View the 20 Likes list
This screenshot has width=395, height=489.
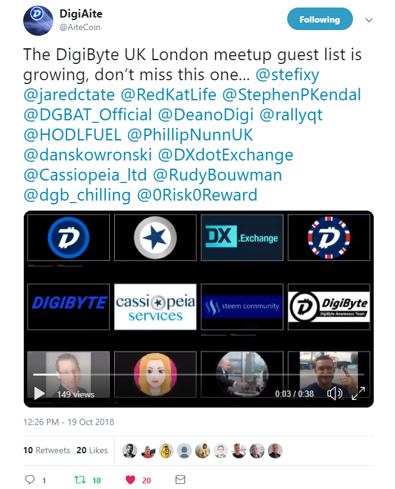tap(92, 450)
